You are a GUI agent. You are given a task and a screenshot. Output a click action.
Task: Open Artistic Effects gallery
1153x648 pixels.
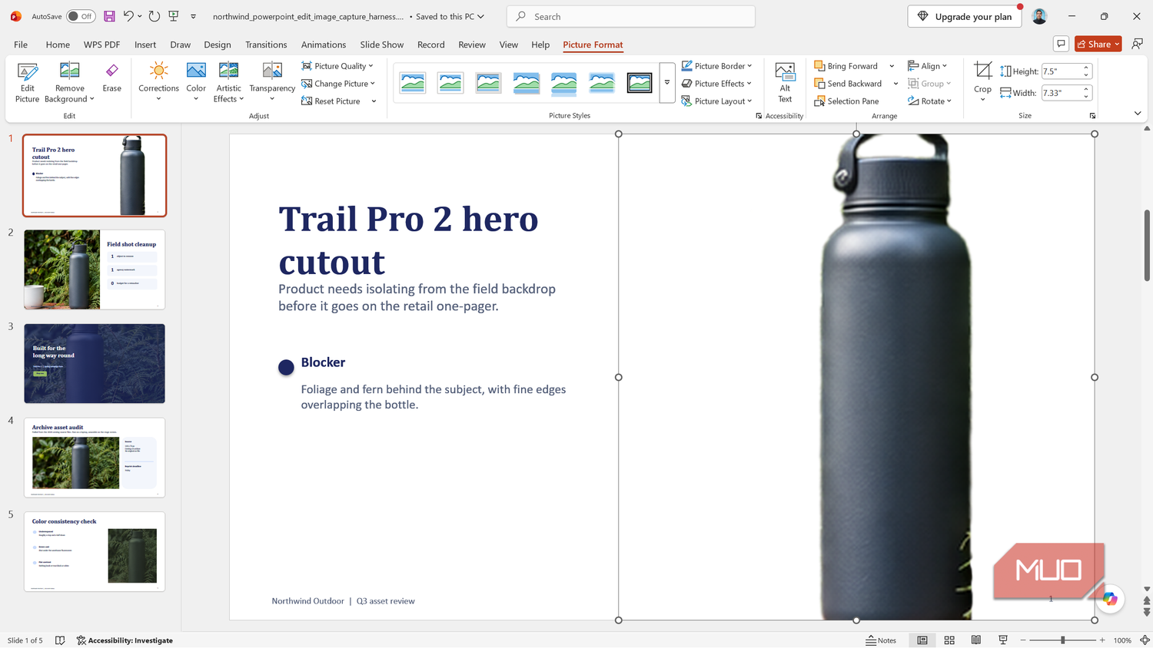(228, 82)
